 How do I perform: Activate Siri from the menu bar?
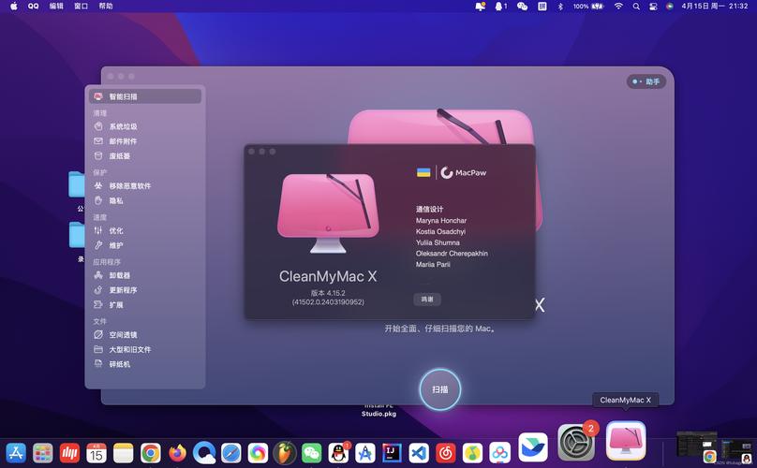670,7
